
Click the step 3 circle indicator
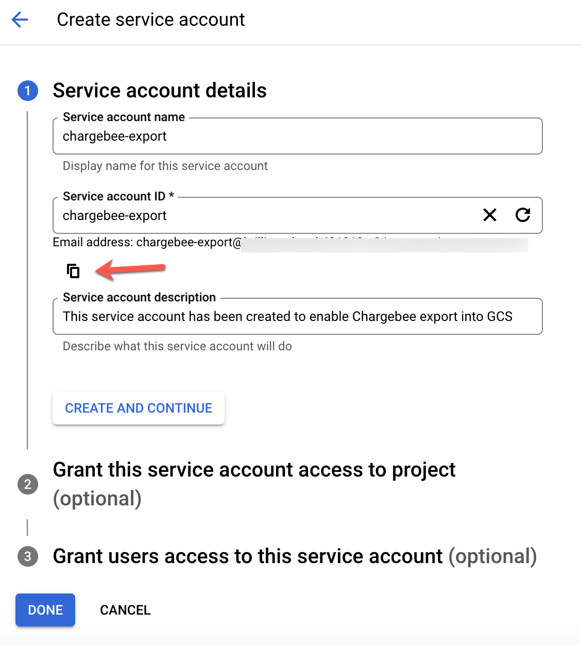[x=28, y=556]
